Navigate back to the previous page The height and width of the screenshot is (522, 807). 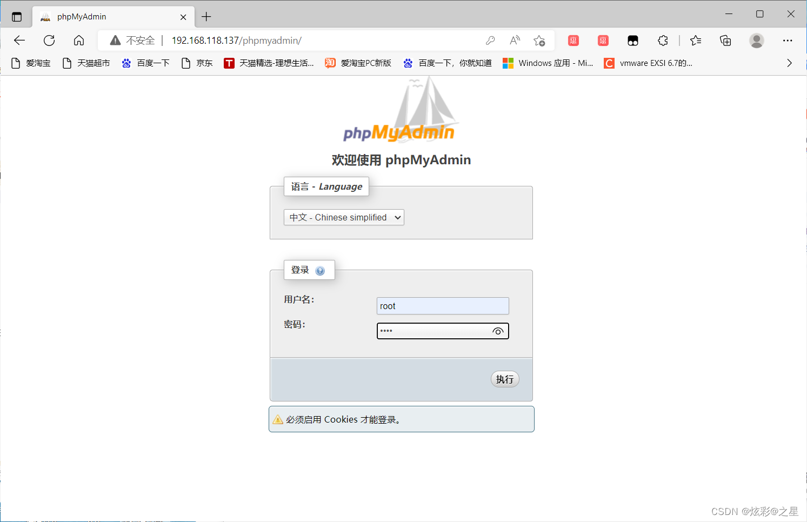click(x=19, y=40)
